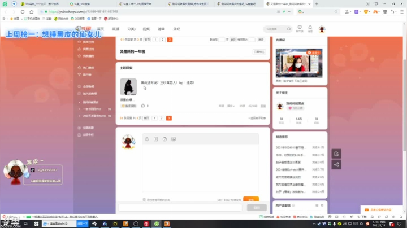Click the return to post list link
The width and height of the screenshot is (407, 228).
(257, 118)
